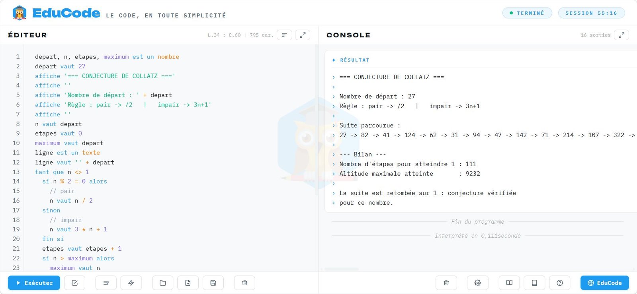Click console line 'pour ce nombre.'
The width and height of the screenshot is (637, 294).
pyautogui.click(x=366, y=203)
